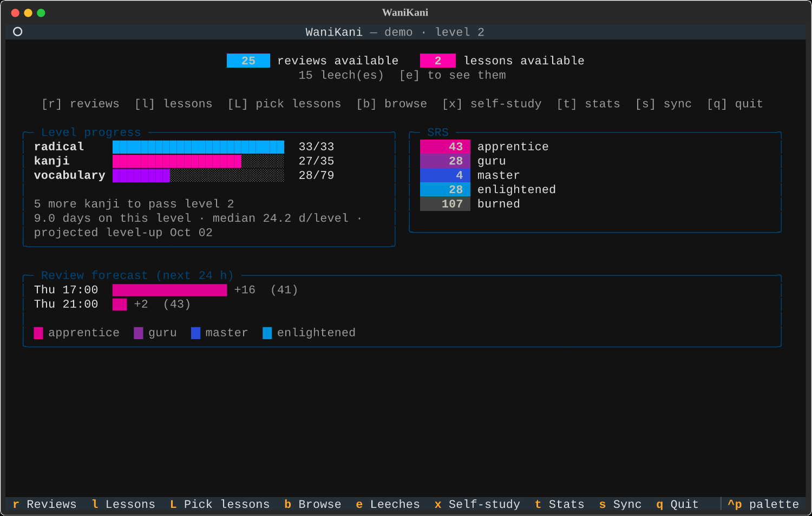This screenshot has height=516, width=812.
Task: Click the apprentice legend color square
Action: click(38, 333)
